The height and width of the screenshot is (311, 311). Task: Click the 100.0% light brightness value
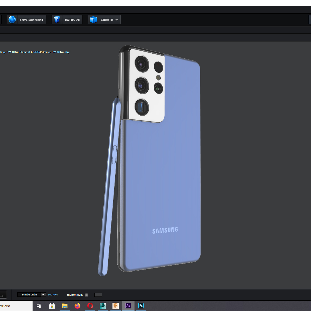point(53,295)
